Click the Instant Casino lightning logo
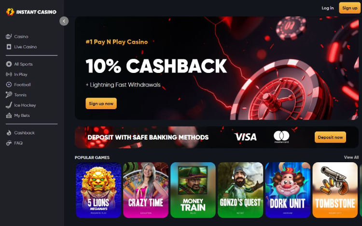The height and width of the screenshot is (226, 362). [10, 12]
